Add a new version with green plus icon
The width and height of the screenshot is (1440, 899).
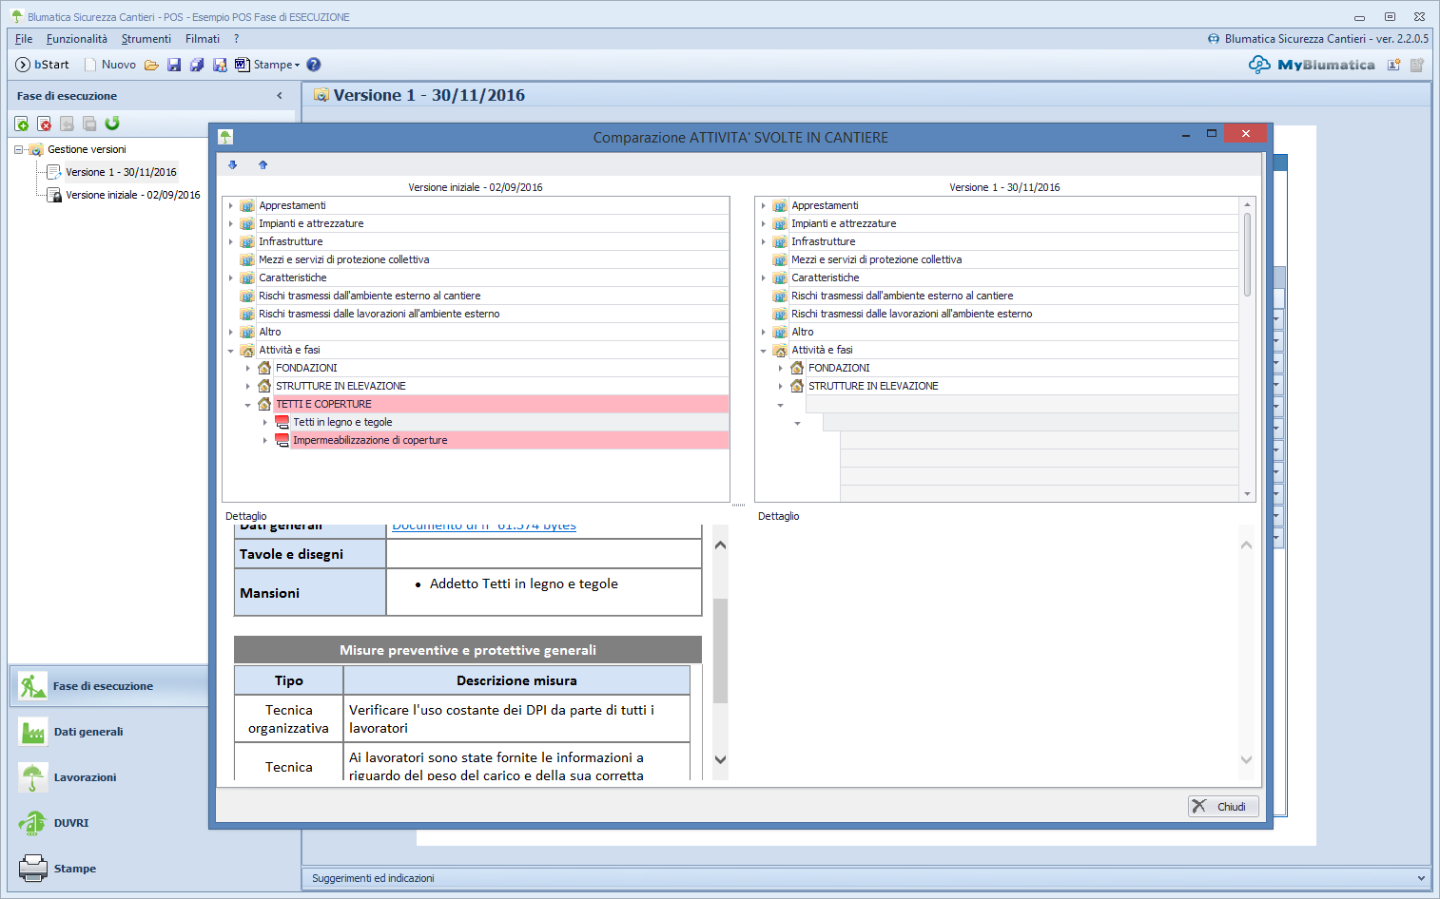point(21,124)
